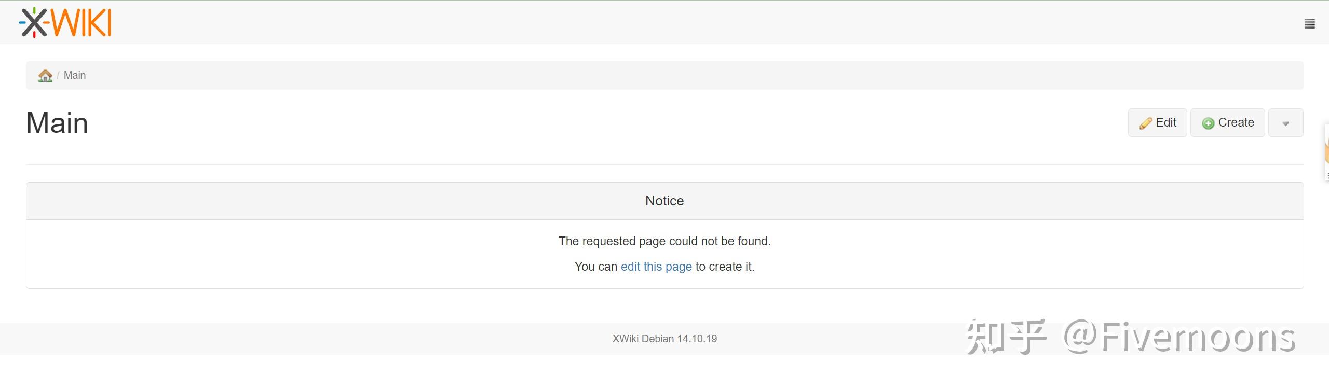Click the pencil icon on the Edit button
The height and width of the screenshot is (390, 1329).
[x=1145, y=123]
